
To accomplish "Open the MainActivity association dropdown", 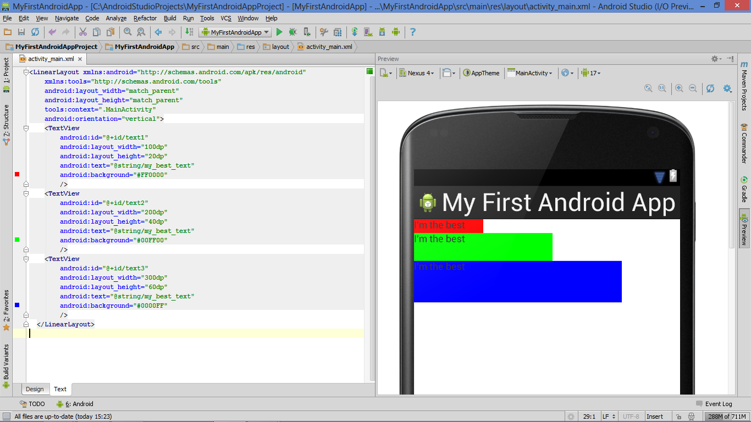I will tap(529, 73).
